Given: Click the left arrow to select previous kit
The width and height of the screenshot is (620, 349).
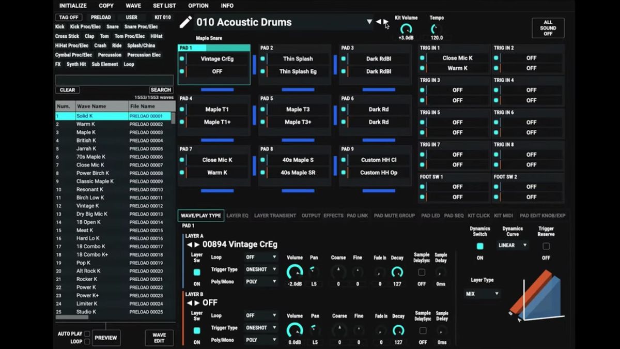Looking at the screenshot, I should pyautogui.click(x=378, y=21).
